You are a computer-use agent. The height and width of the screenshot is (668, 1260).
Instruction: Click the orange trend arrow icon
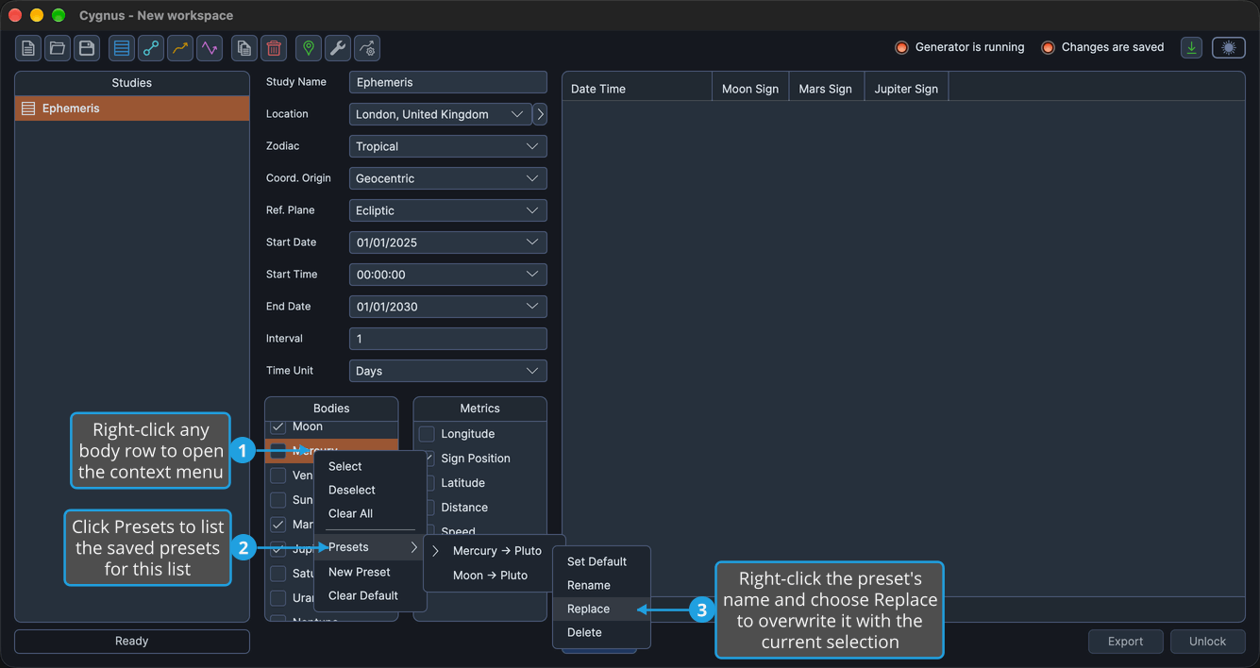179,48
